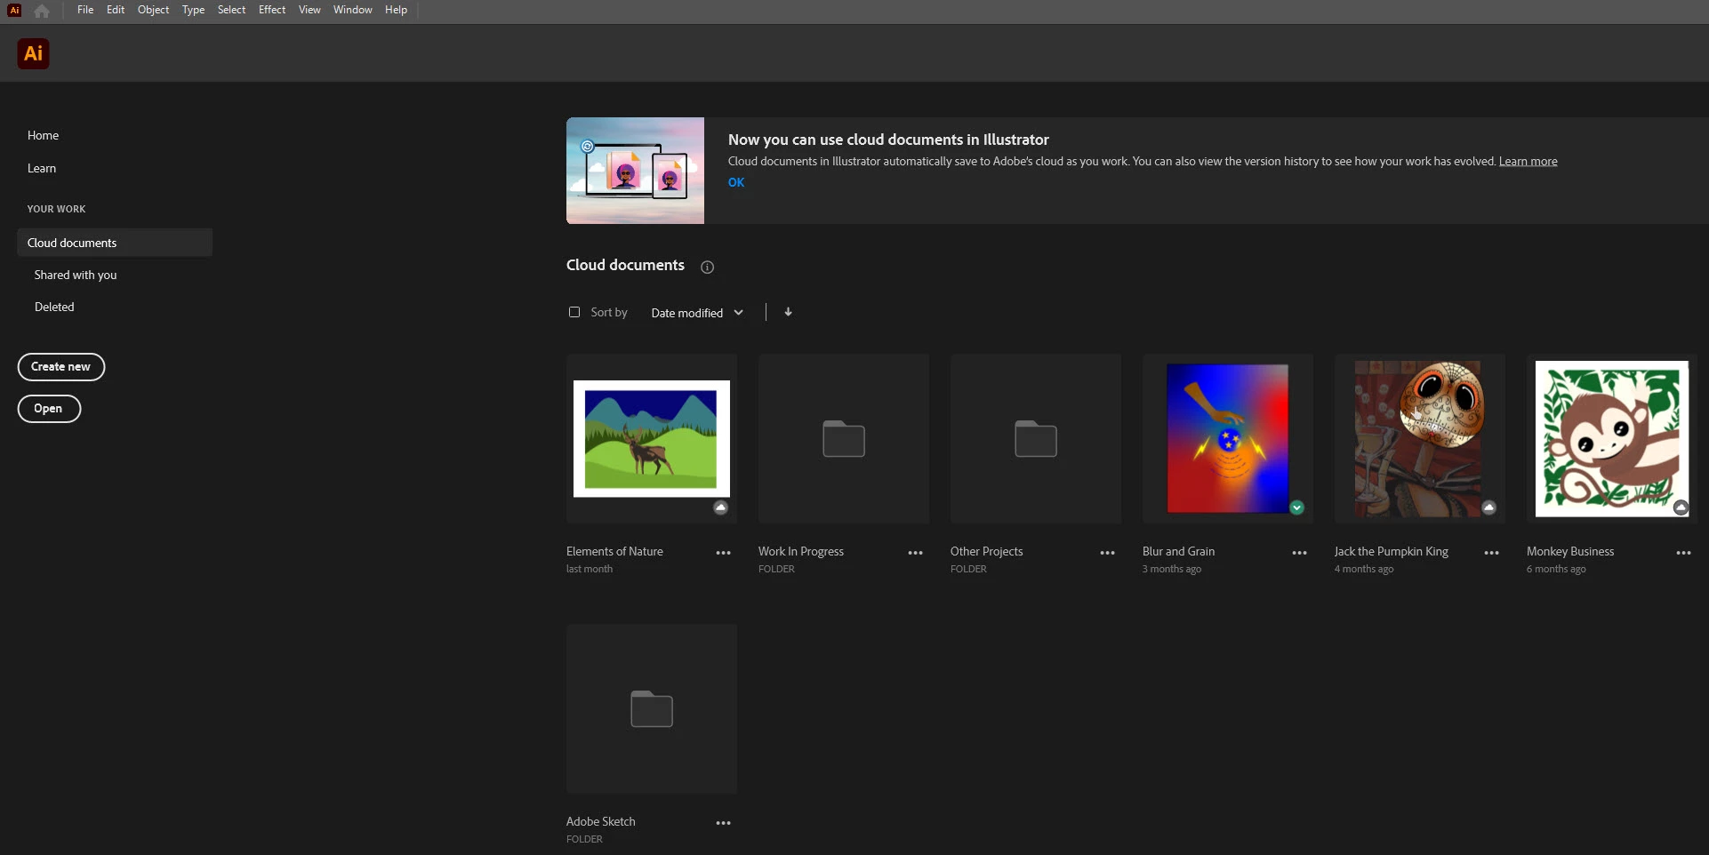The height and width of the screenshot is (855, 1709).
Task: Go to Home in sidebar
Action: [43, 135]
